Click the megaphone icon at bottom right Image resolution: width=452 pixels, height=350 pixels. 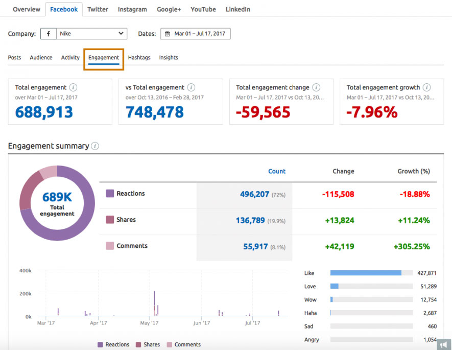click(x=444, y=344)
